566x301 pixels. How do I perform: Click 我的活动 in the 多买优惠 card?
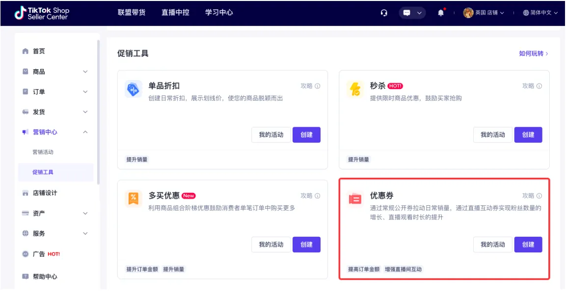coord(271,245)
